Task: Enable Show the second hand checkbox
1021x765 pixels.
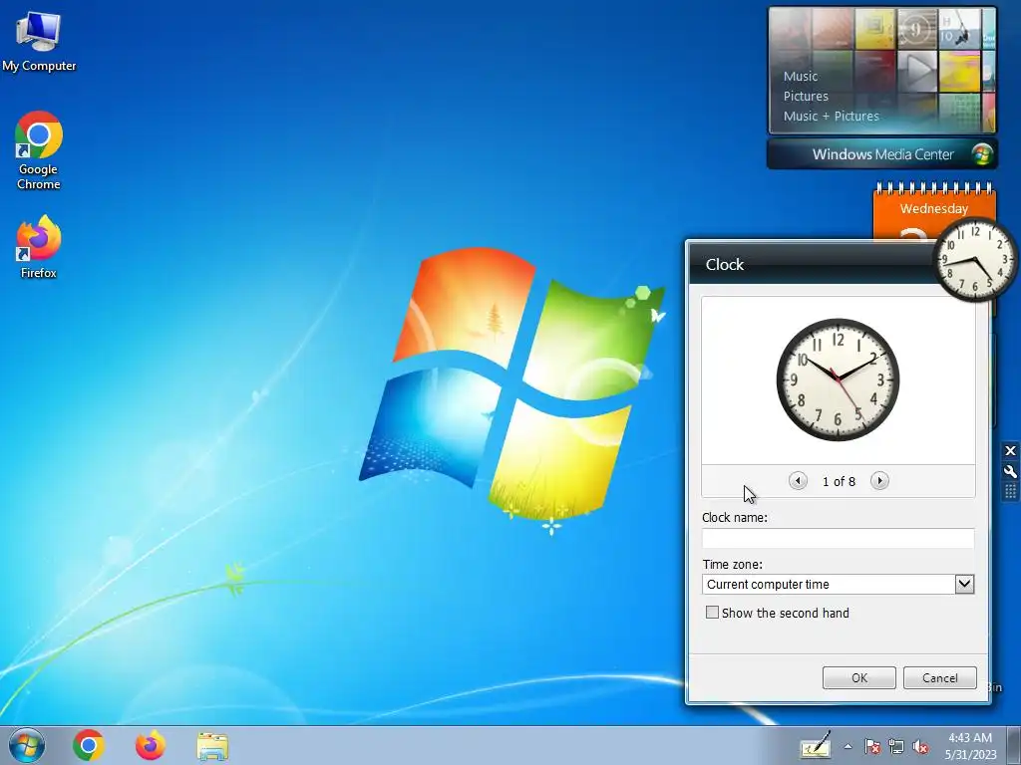Action: click(x=712, y=613)
